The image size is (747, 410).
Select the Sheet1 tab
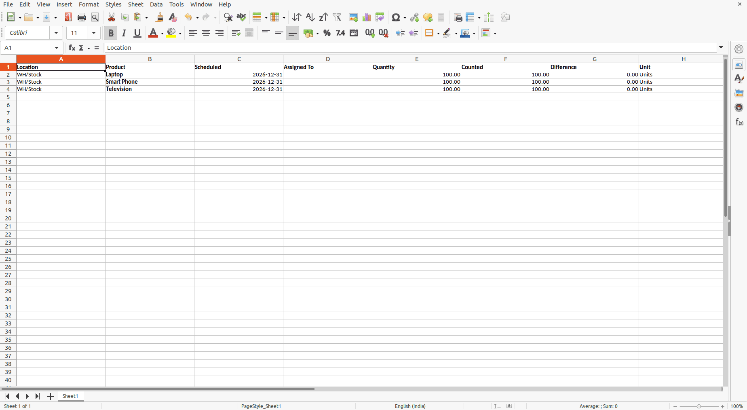[70, 396]
